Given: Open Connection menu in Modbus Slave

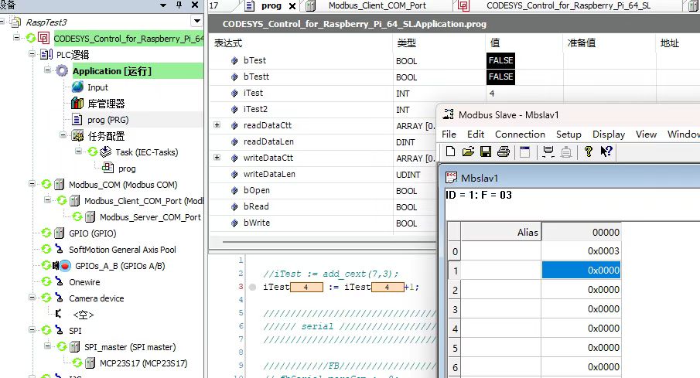Looking at the screenshot, I should click(x=520, y=135).
